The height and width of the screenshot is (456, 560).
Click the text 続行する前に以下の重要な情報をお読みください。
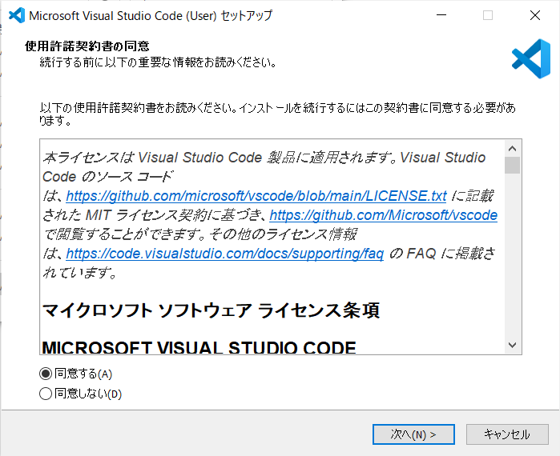tap(158, 62)
